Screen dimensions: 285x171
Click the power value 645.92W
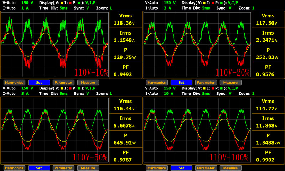tap(125, 142)
